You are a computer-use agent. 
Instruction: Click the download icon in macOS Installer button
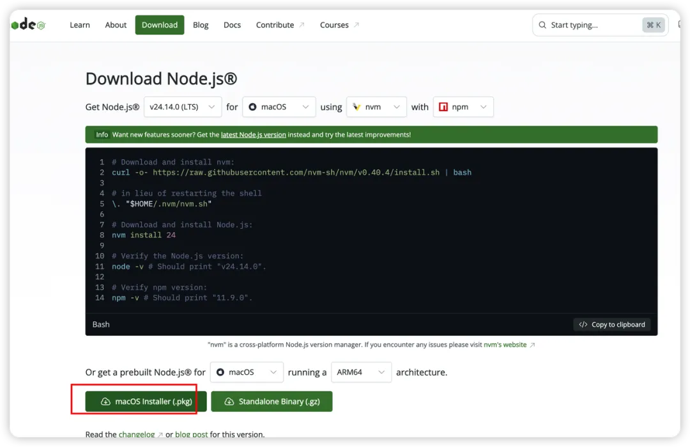click(x=105, y=402)
